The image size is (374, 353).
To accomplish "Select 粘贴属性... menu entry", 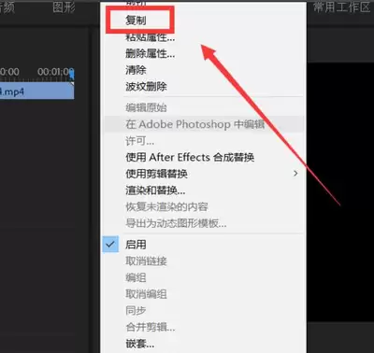I will (x=150, y=37).
